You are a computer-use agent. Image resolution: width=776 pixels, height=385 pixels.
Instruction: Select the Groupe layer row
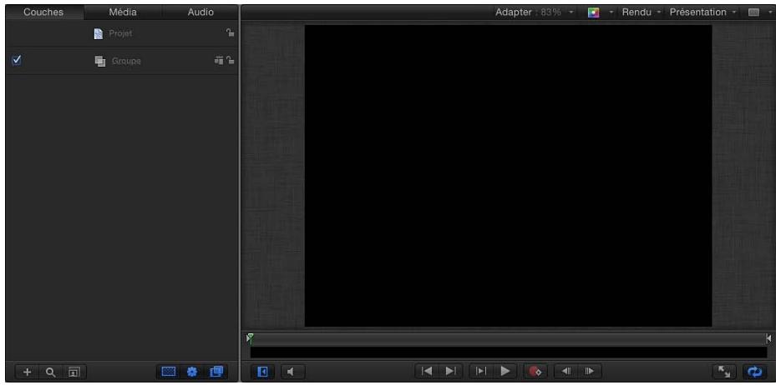pos(122,61)
